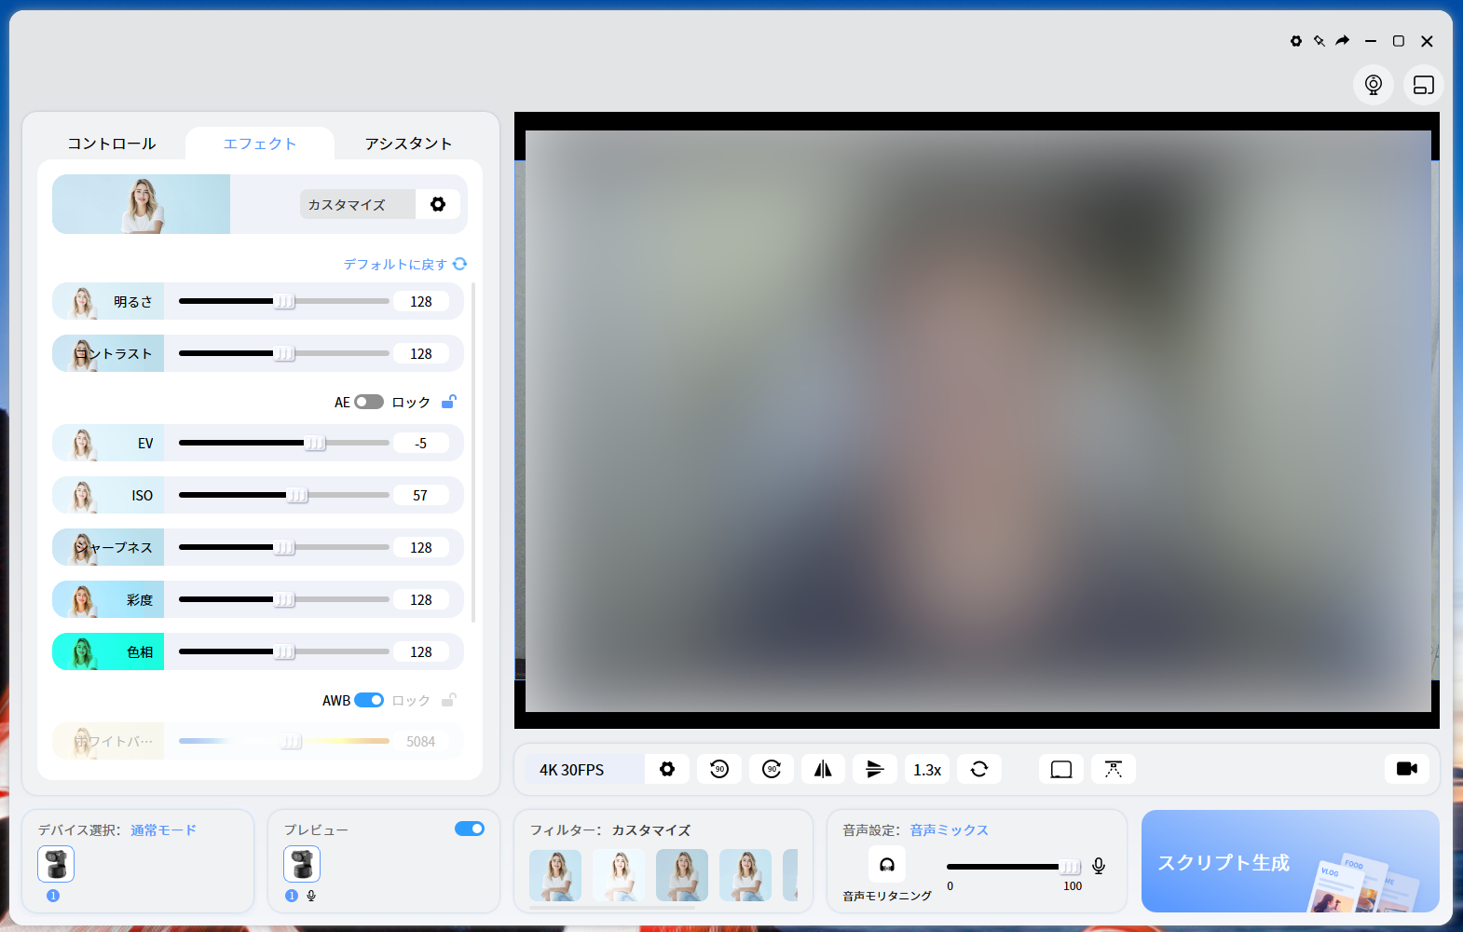Open the customize filter gear settings
Viewport: 1463px width, 932px height.
pyautogui.click(x=438, y=204)
